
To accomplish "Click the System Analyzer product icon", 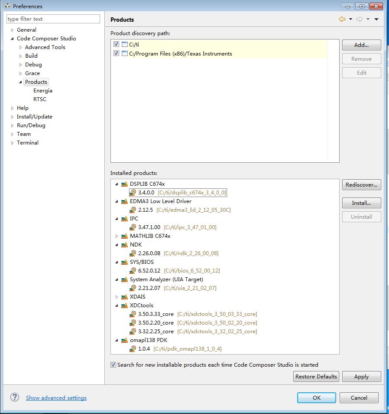I will tap(124, 279).
